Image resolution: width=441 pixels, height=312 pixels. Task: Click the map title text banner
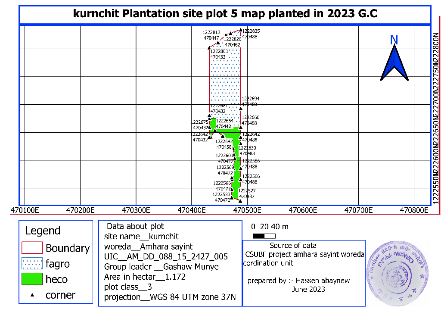225,14
